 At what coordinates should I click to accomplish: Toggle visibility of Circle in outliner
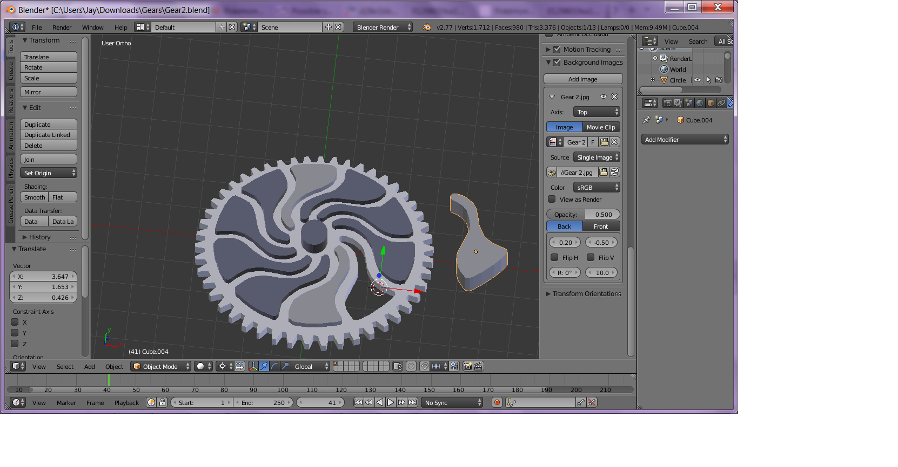[698, 80]
